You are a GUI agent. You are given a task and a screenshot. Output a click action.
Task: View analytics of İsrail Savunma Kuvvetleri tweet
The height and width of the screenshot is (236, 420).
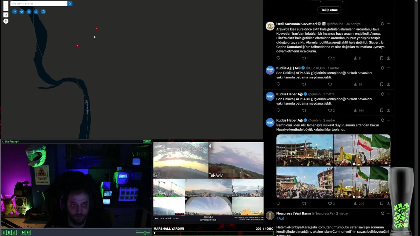[357, 58]
